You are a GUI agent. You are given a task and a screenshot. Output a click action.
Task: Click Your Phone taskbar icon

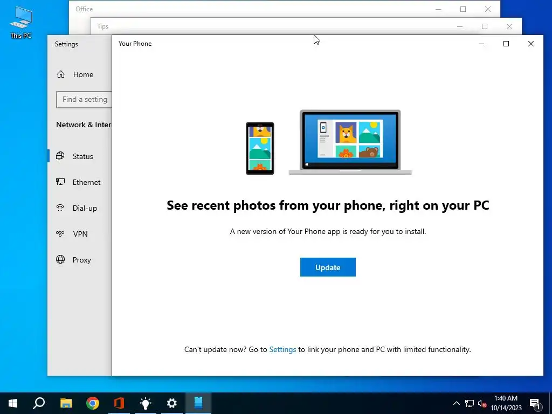point(198,403)
